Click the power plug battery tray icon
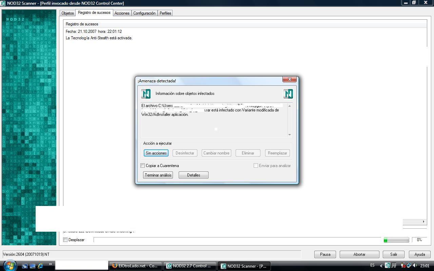 click(403, 266)
